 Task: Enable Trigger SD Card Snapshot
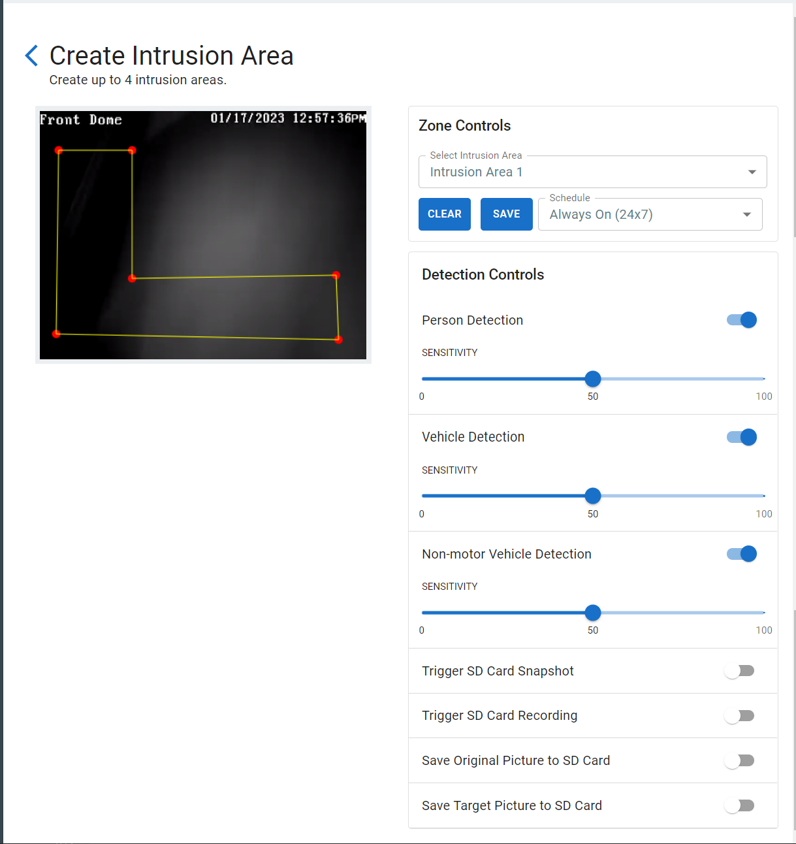pos(739,671)
